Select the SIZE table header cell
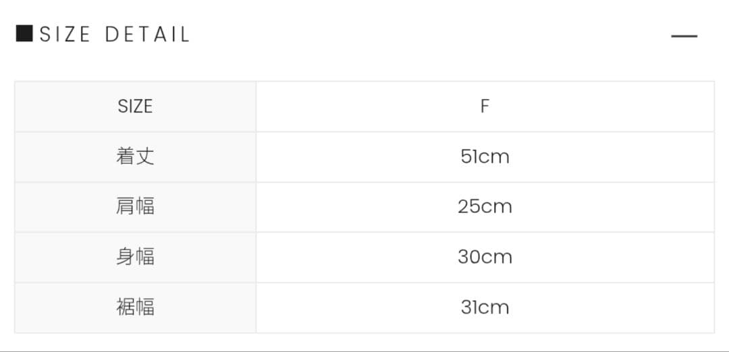This screenshot has width=729, height=352. [135, 107]
